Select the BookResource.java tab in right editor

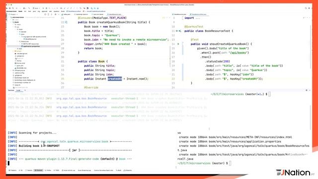[179, 14]
